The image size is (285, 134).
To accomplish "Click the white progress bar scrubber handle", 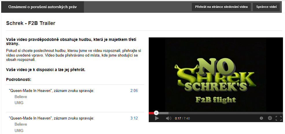I will pyautogui.click(x=156, y=113).
